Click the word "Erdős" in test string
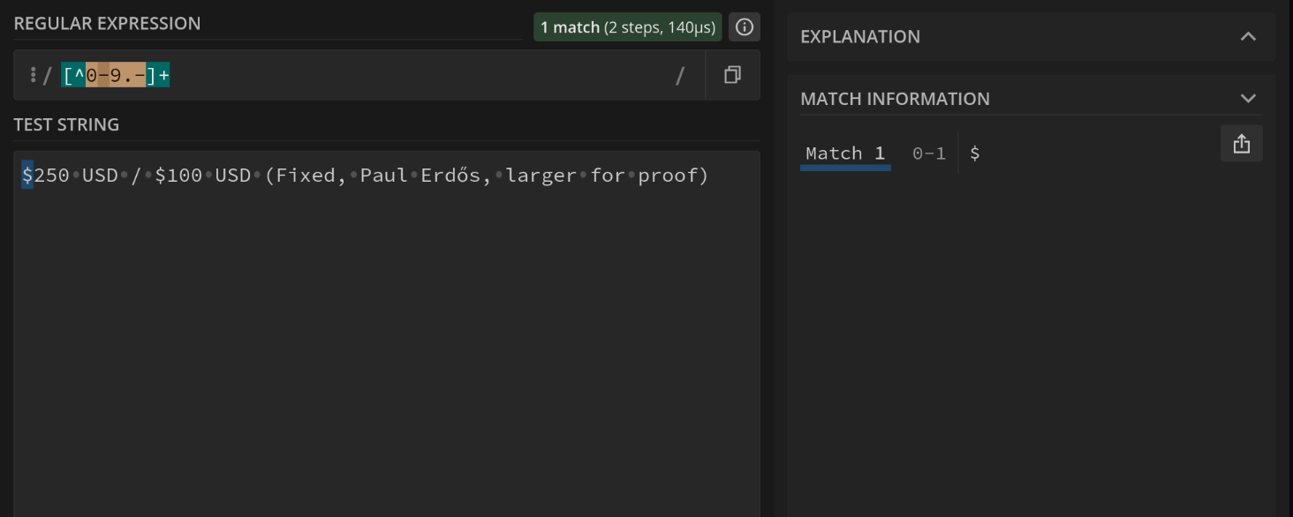1293x517 pixels. click(456, 176)
